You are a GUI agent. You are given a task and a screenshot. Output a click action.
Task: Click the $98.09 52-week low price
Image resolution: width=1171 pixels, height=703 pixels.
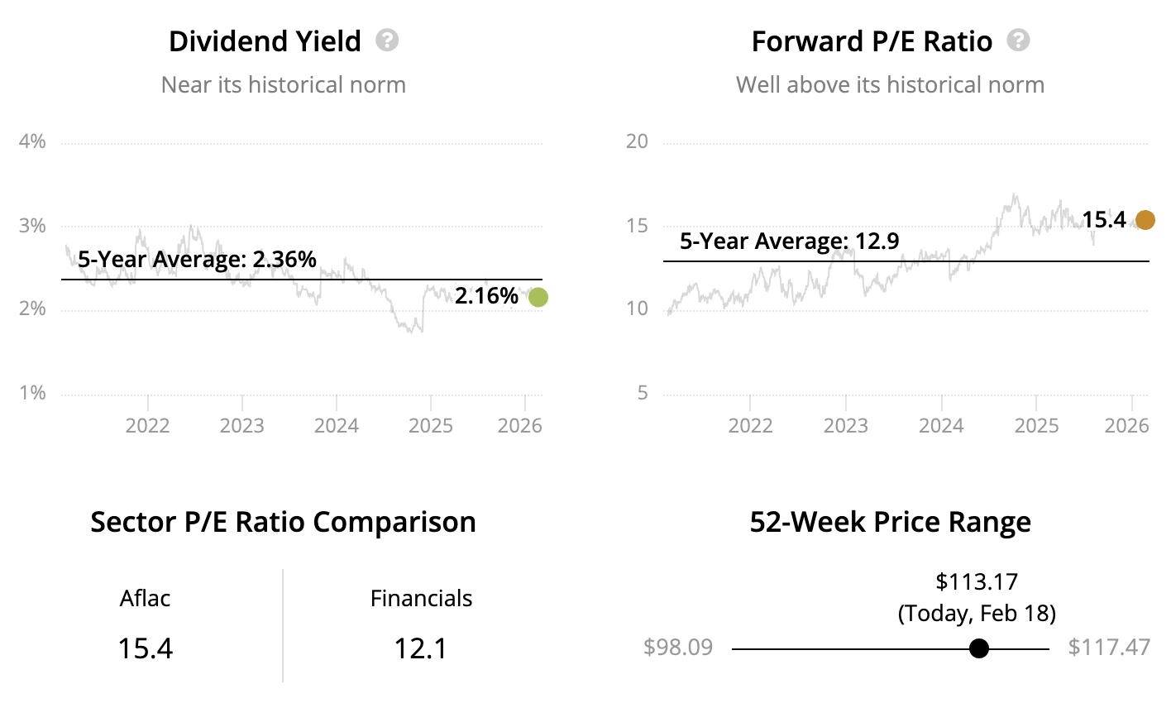pos(678,647)
